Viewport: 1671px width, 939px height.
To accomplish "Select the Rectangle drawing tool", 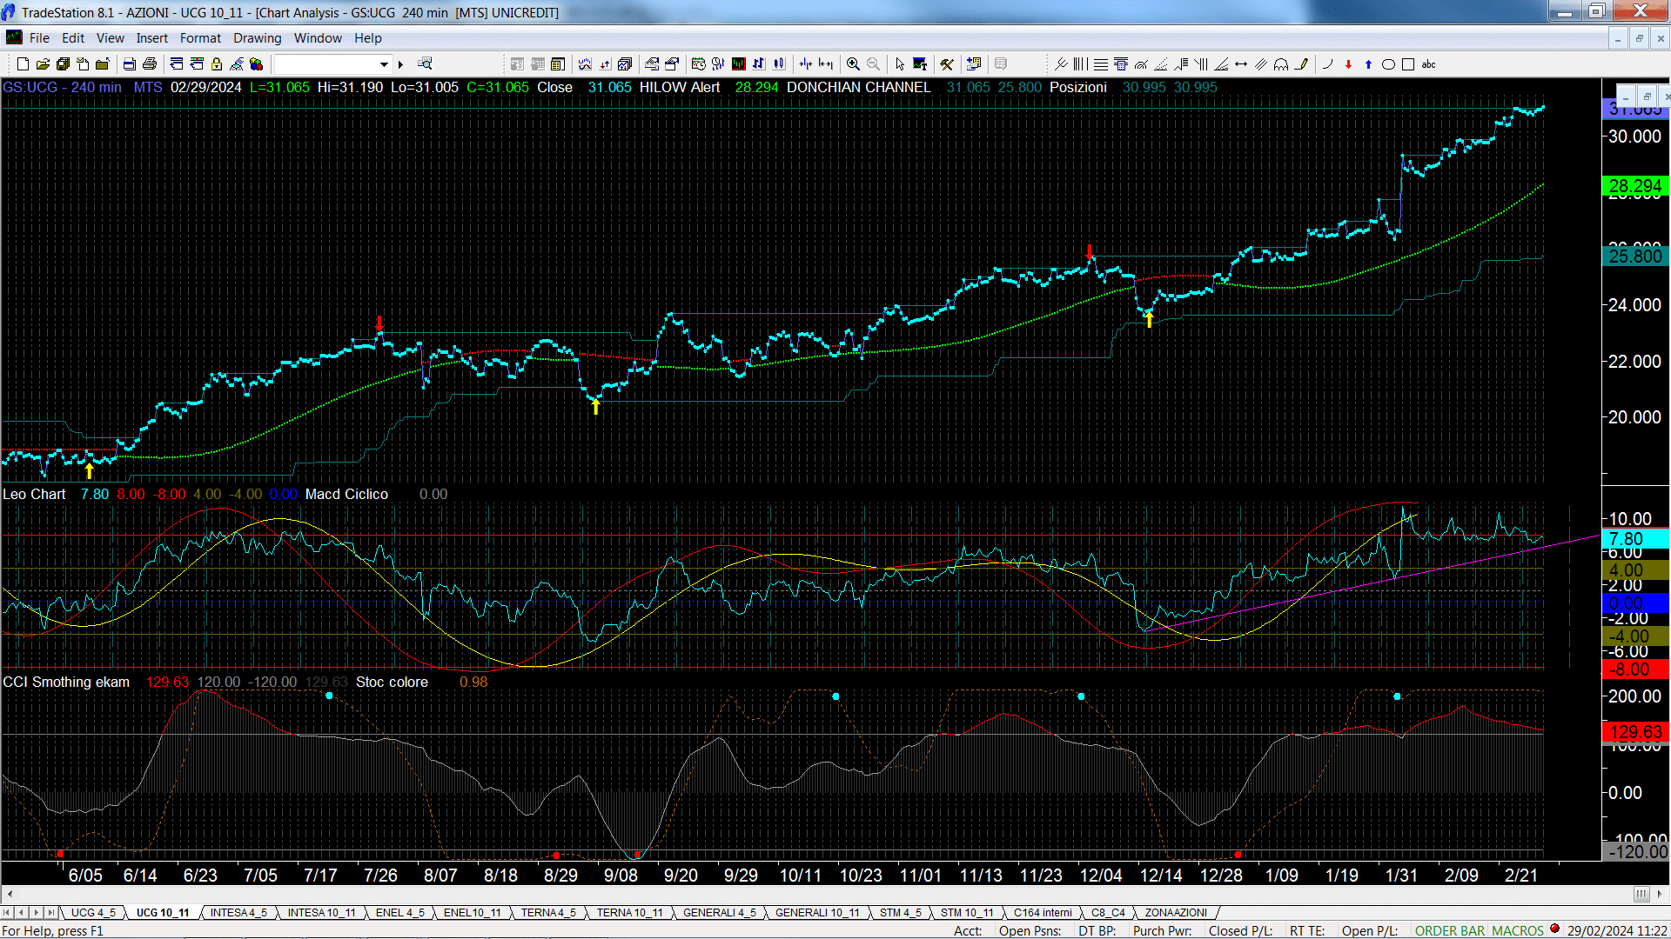I will (x=1408, y=64).
